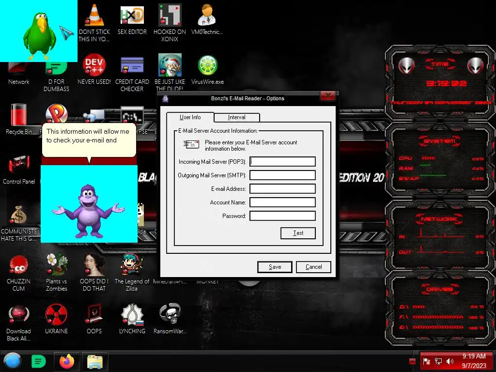496x372 pixels.
Task: Click the Action Center flag tray icon
Action: point(426,361)
